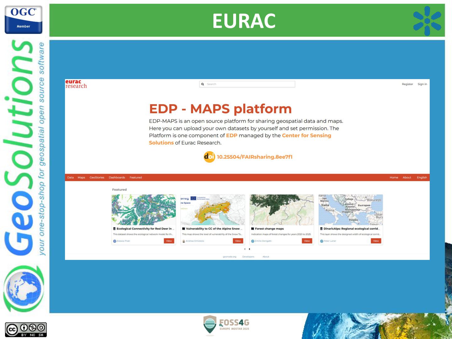Open the About item in red navbar
Screen dimensions: 452x339
407,178
